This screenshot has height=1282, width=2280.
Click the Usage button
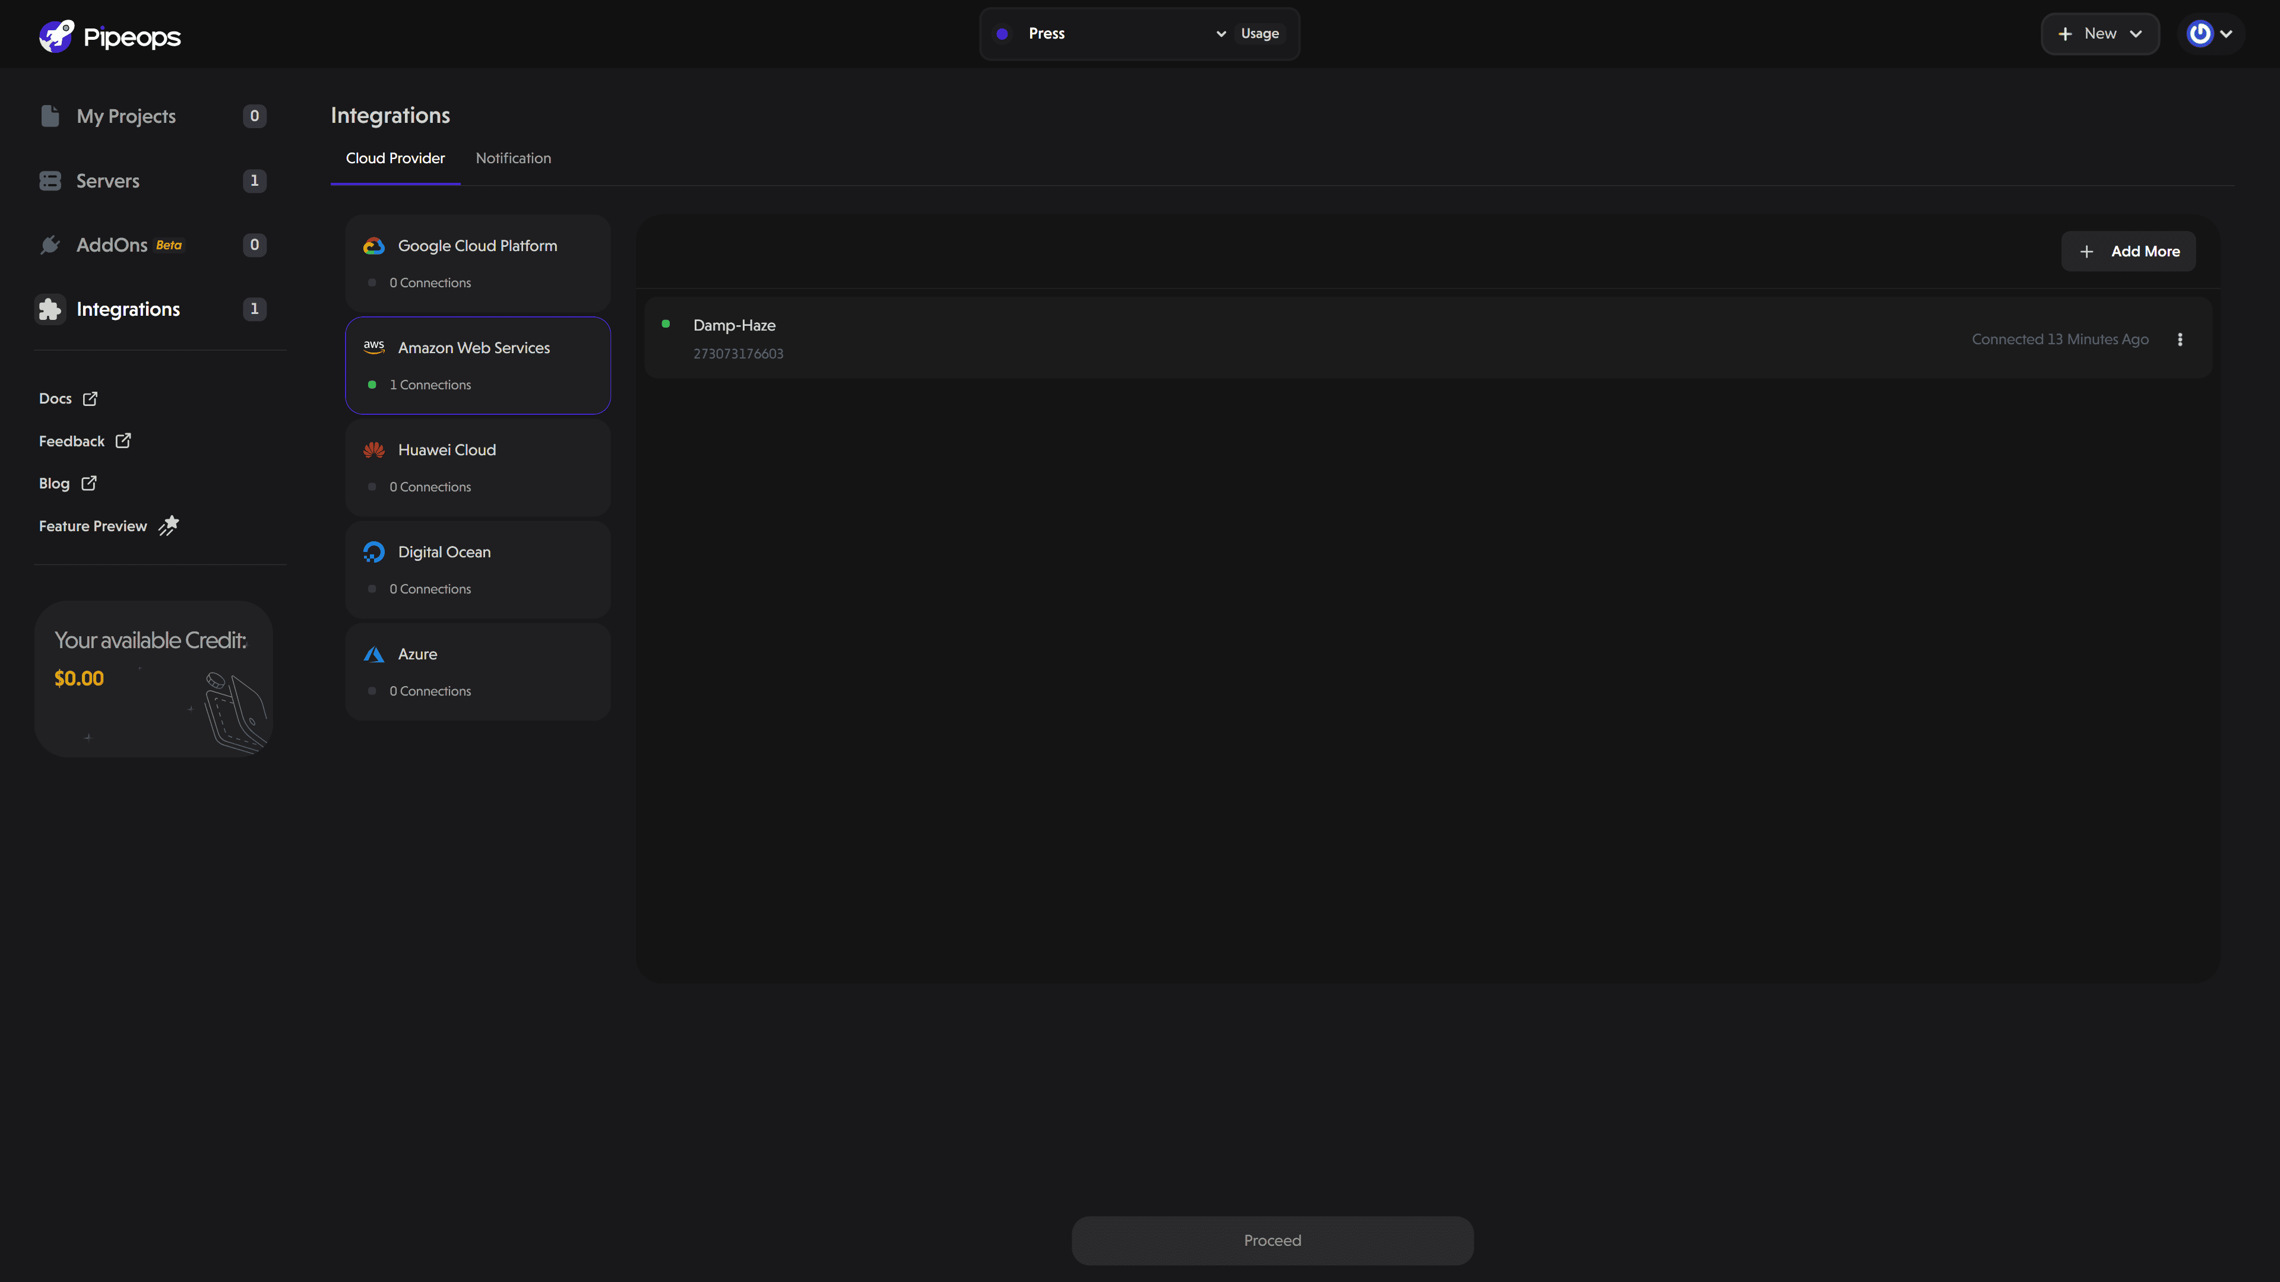click(1259, 34)
